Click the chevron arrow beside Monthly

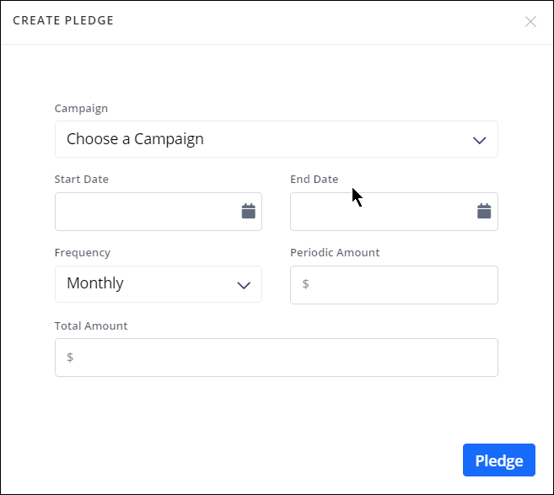click(244, 285)
